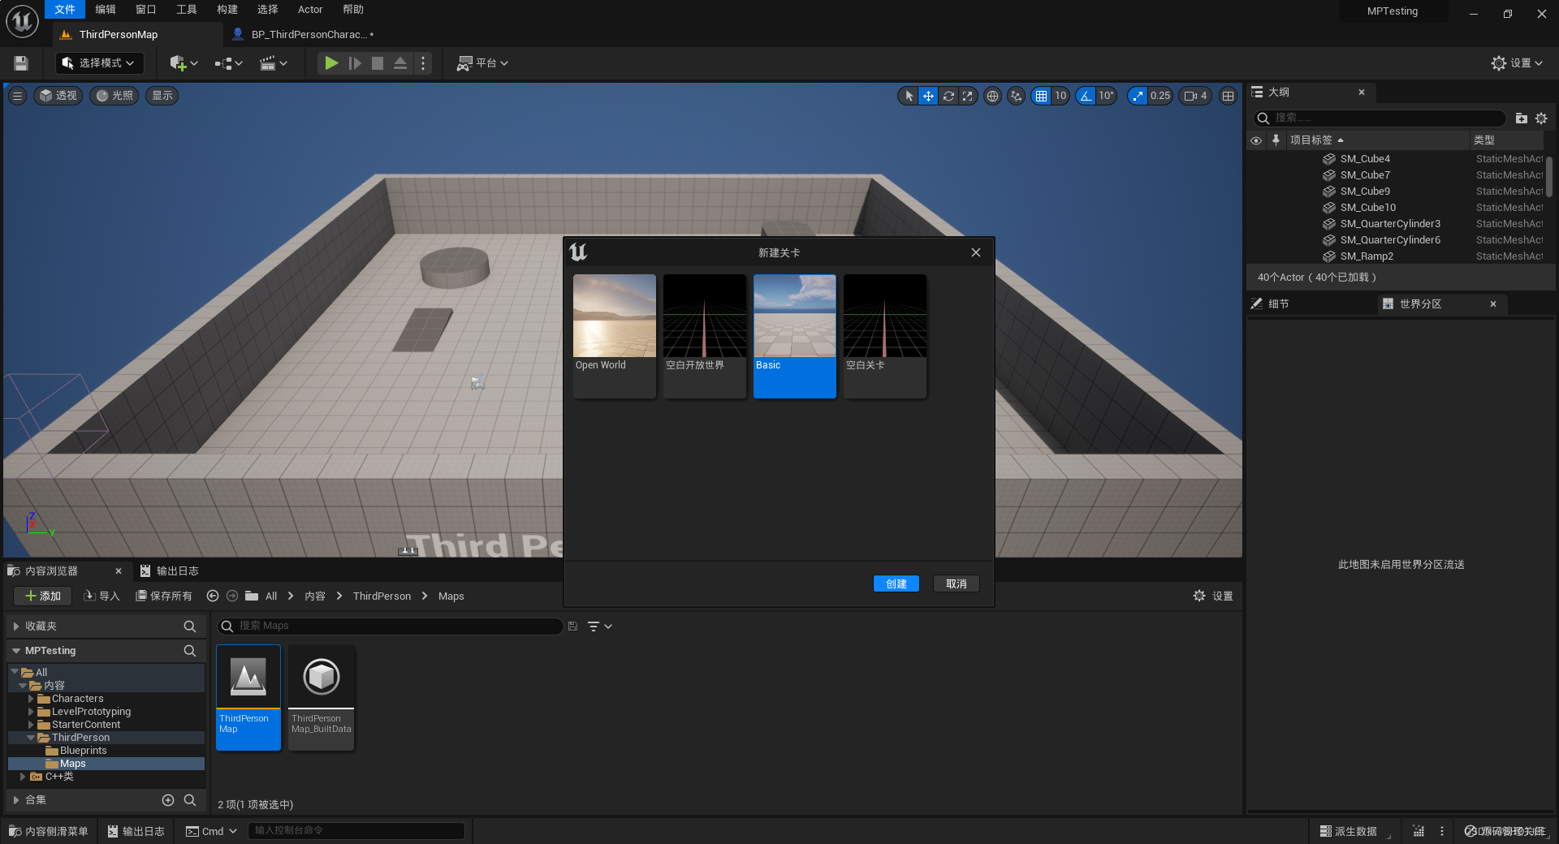The image size is (1559, 844).
Task: Open the 构建 menu
Action: pos(227,10)
